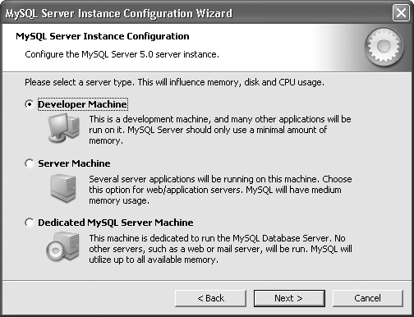This screenshot has height=317, width=414.
Task: Go to the previous step with Back
Action: tap(210, 298)
